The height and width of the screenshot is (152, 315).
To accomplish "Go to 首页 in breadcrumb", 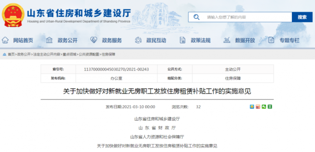I will click(11, 54).
